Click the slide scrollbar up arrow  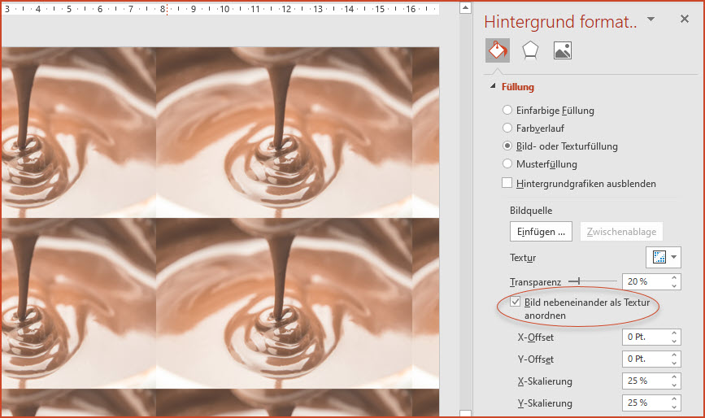[x=465, y=7]
